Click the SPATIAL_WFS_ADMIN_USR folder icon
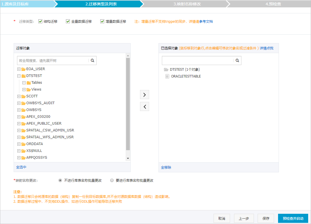This screenshot has width=311, height=224. 23,137
